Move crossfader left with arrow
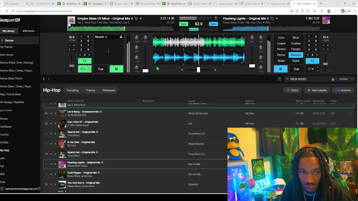 (x=182, y=70)
